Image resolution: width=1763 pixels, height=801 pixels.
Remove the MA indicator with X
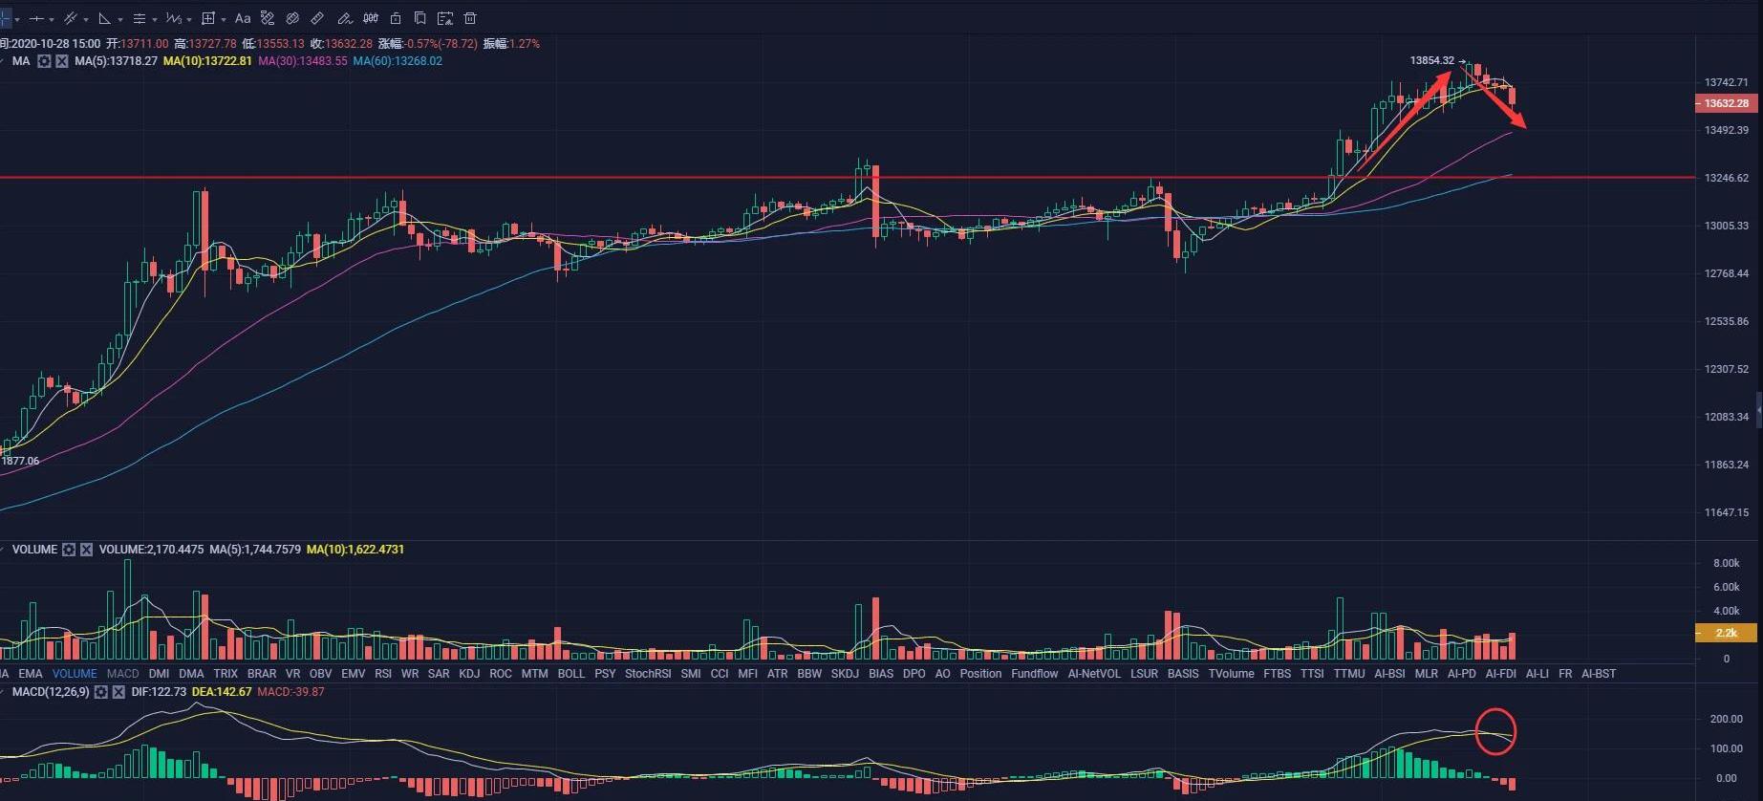[x=62, y=61]
